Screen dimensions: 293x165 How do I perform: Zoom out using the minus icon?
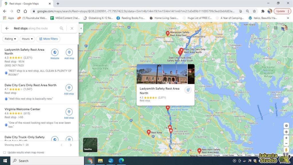[x=286, y=143]
